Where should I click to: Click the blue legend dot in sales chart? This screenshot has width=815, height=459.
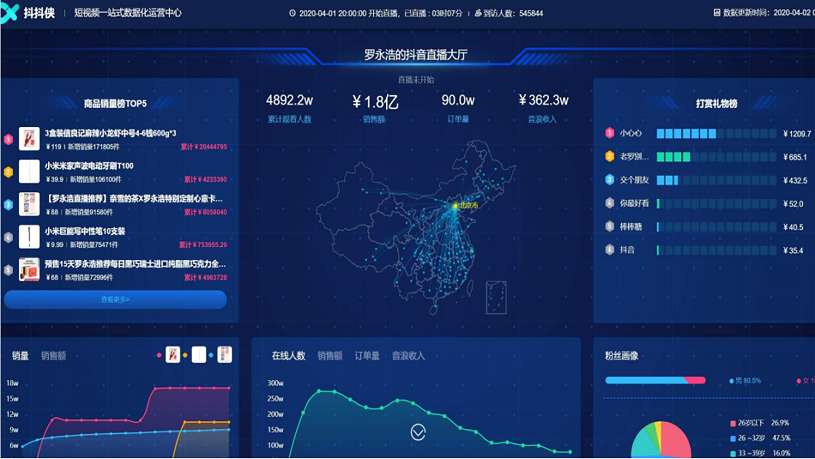click(211, 355)
